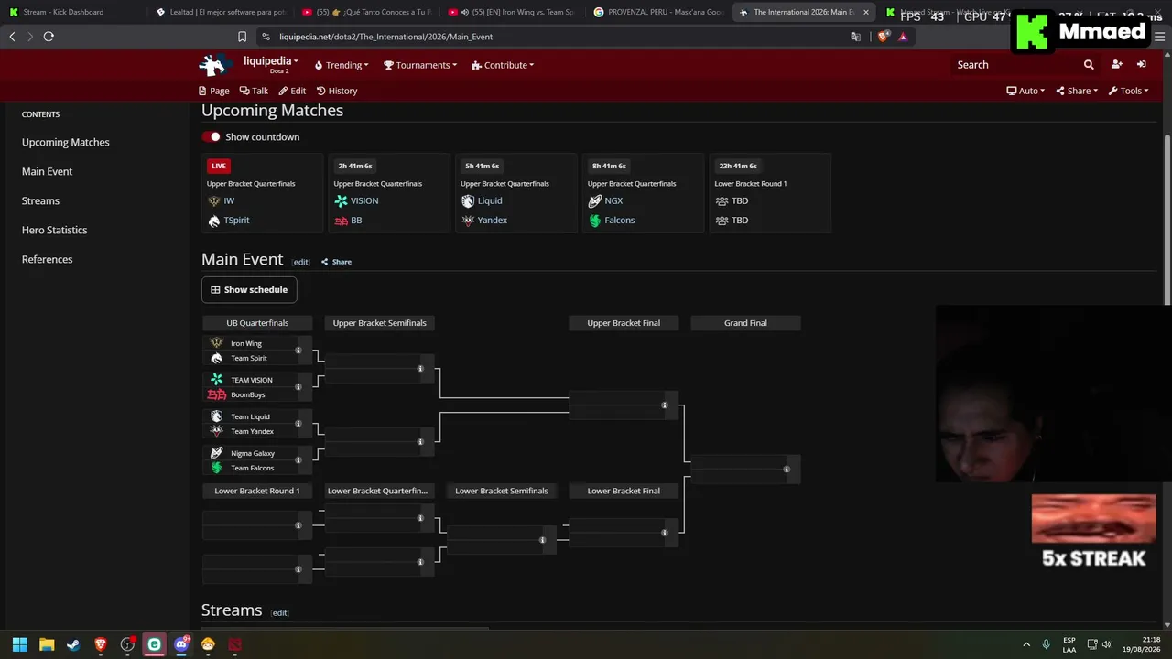Open Steam from the taskbar

(x=73, y=644)
